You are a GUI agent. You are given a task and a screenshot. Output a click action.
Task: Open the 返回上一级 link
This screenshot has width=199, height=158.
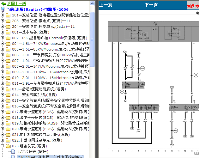point(16,3)
